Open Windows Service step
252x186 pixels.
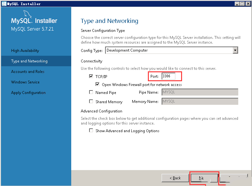[25, 82]
